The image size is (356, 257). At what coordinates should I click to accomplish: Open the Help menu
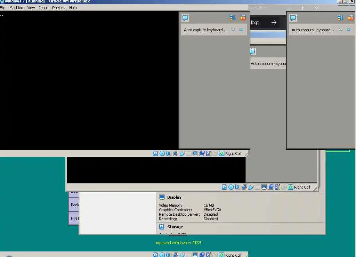73,8
